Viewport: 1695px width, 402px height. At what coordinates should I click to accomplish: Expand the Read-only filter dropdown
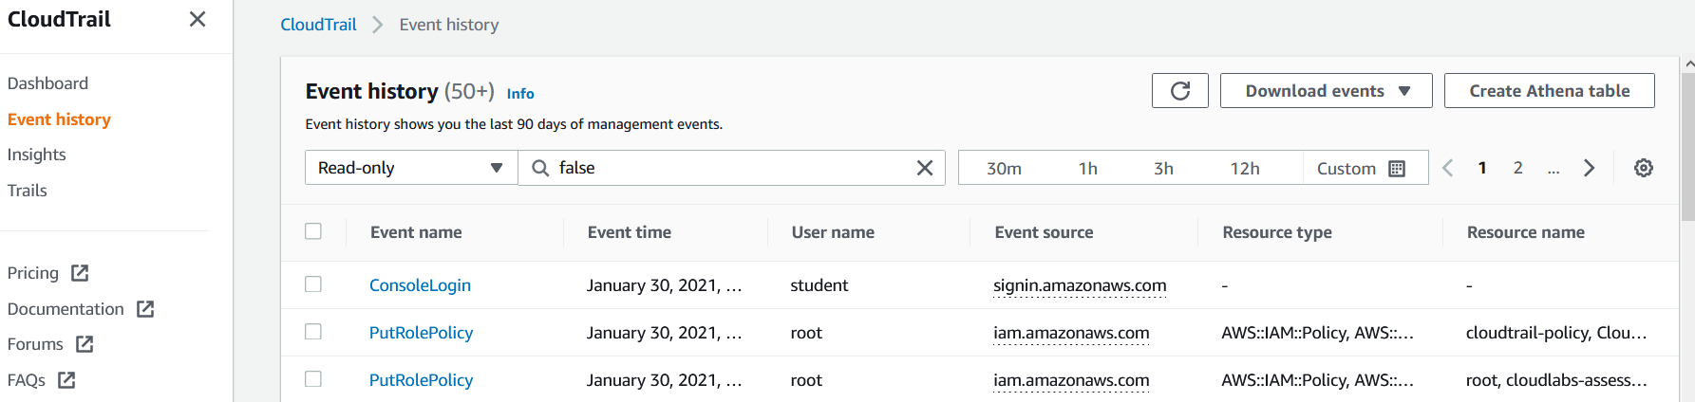click(410, 168)
